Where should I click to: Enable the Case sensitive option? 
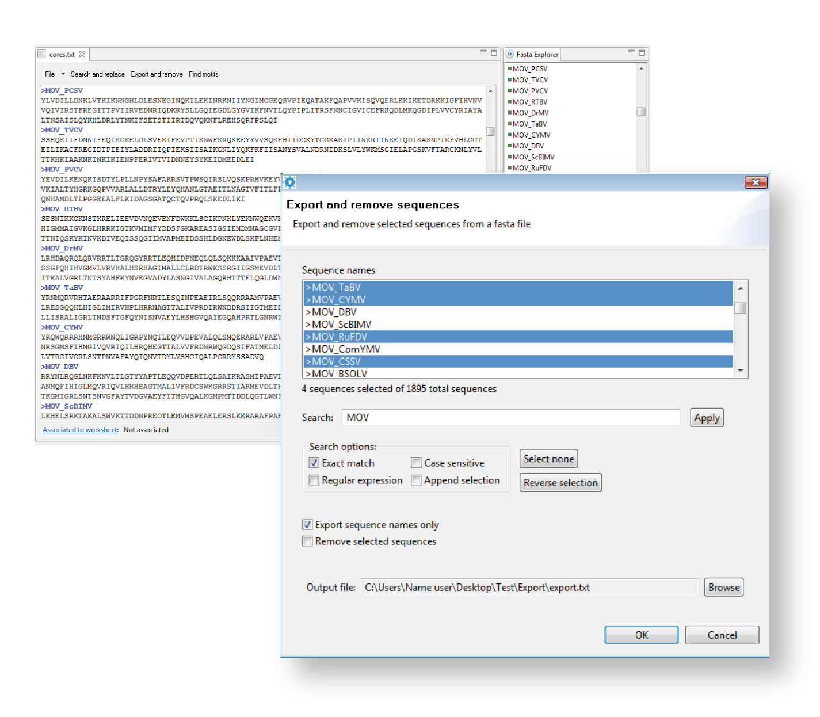(416, 463)
